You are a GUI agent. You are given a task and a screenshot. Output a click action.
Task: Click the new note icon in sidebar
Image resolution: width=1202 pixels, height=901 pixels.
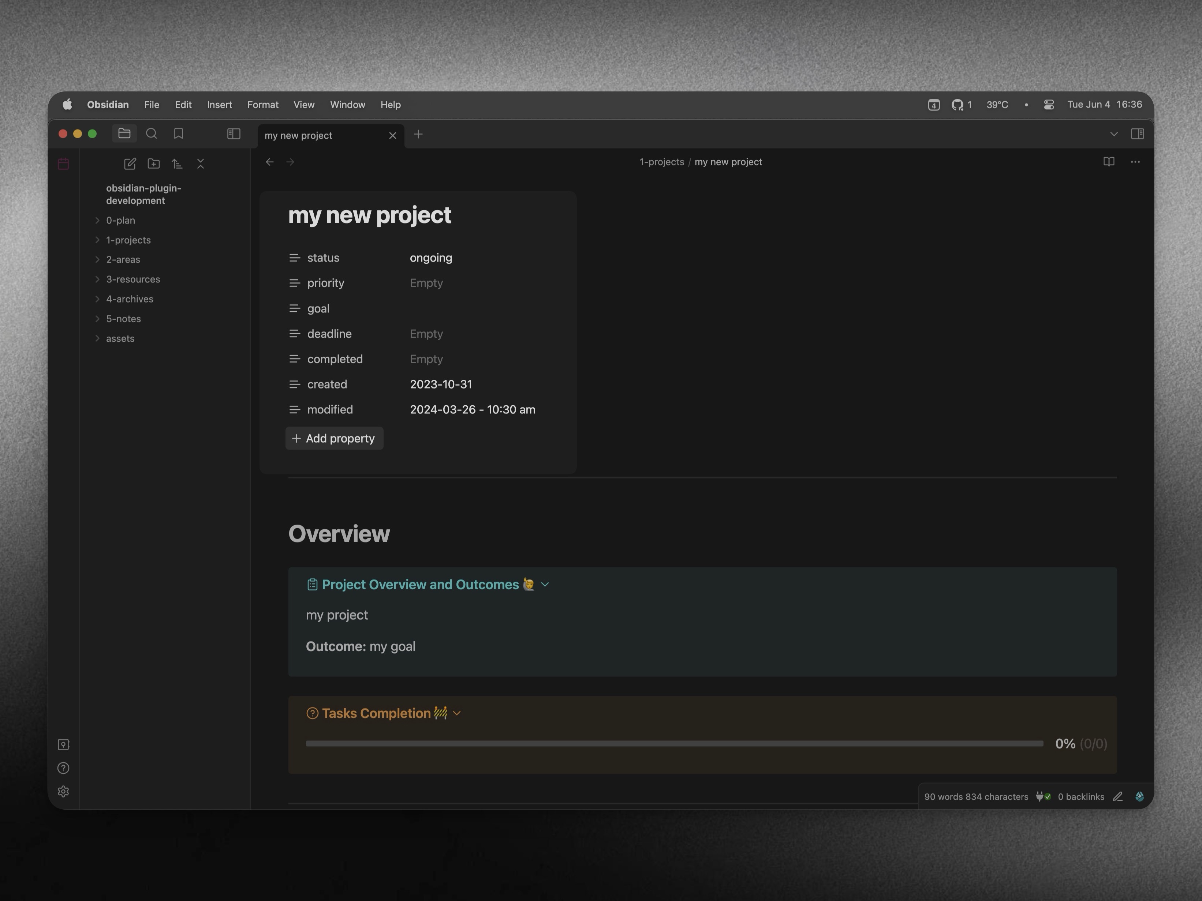(130, 164)
